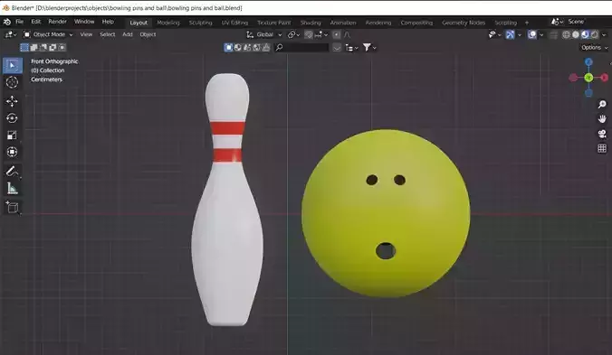Switch to the Geometry Nodes workspace tab
612x355 pixels.
[x=464, y=23]
